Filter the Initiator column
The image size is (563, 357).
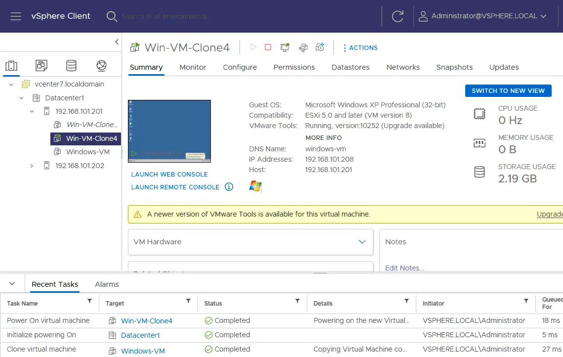pos(526,301)
